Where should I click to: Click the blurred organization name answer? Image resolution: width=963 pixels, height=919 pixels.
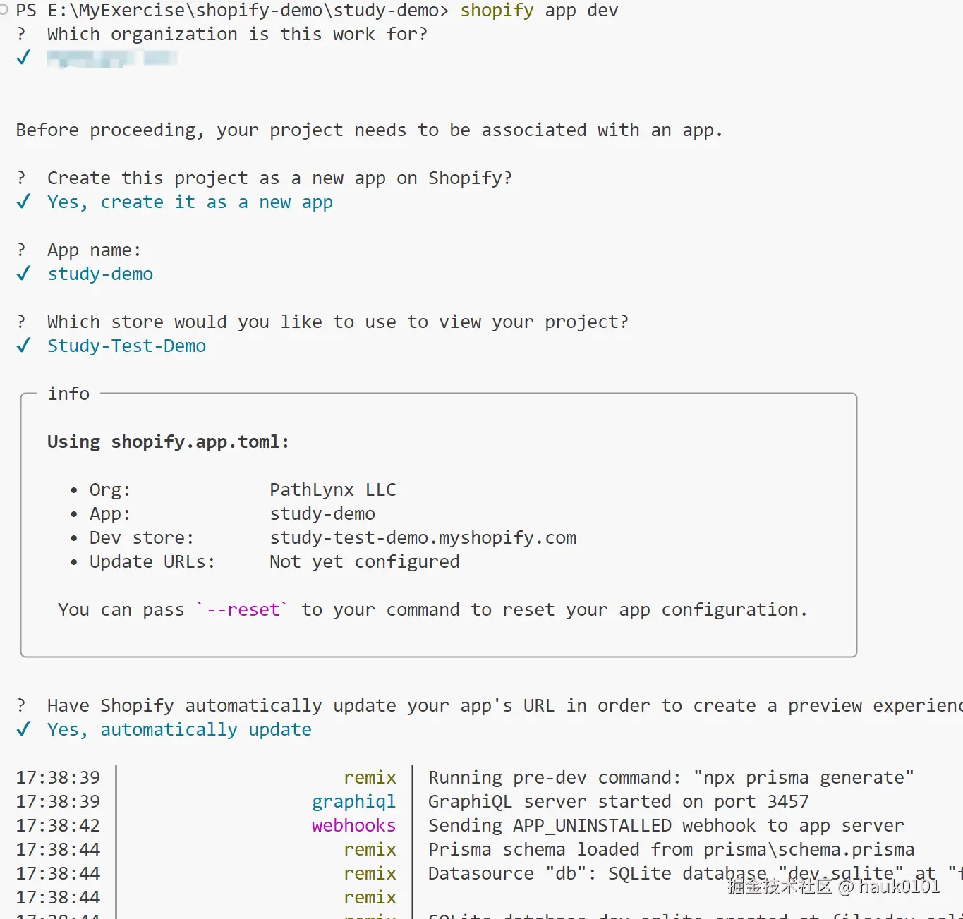click(111, 59)
